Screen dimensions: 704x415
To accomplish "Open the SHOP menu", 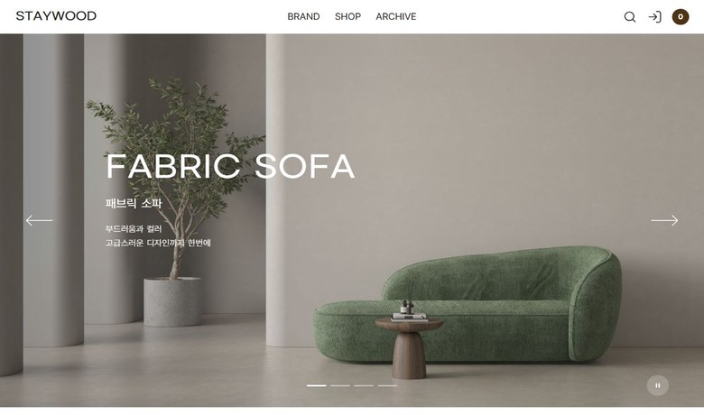I will [x=348, y=16].
